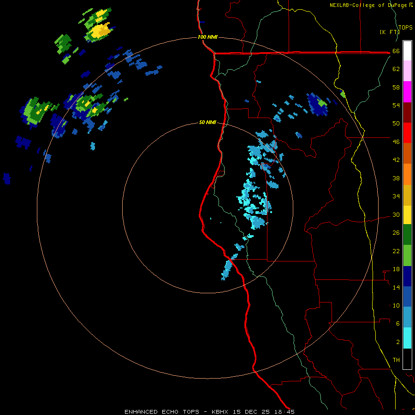Click the dark orange 46 kft swatch
Viewport: 415px width, 415px height.
407,154
